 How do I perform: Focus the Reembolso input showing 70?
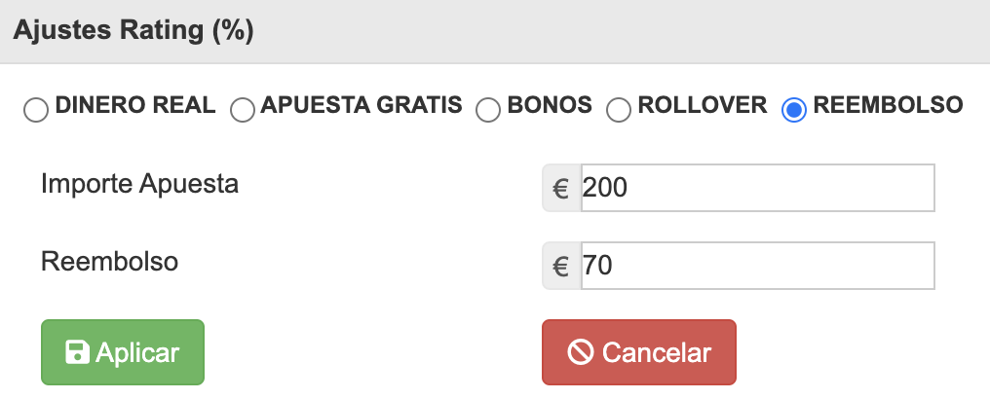756,266
